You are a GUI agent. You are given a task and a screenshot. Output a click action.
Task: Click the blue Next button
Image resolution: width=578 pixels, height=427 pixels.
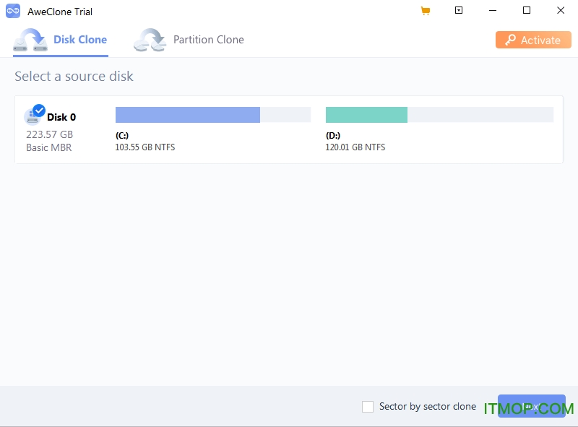(532, 406)
